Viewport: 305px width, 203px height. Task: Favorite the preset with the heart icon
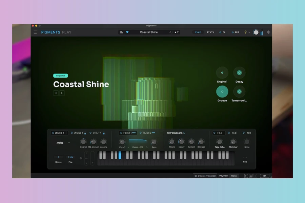[x=127, y=32]
